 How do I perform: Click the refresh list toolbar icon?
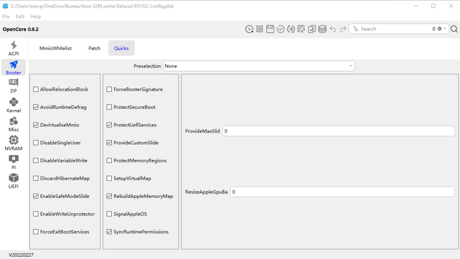tap(291, 29)
